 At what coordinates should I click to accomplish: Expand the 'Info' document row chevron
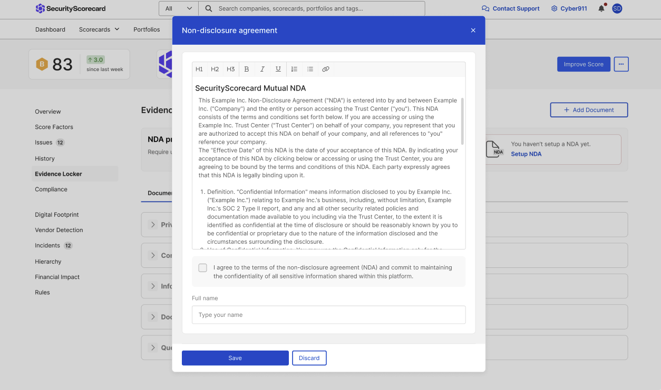coord(153,286)
